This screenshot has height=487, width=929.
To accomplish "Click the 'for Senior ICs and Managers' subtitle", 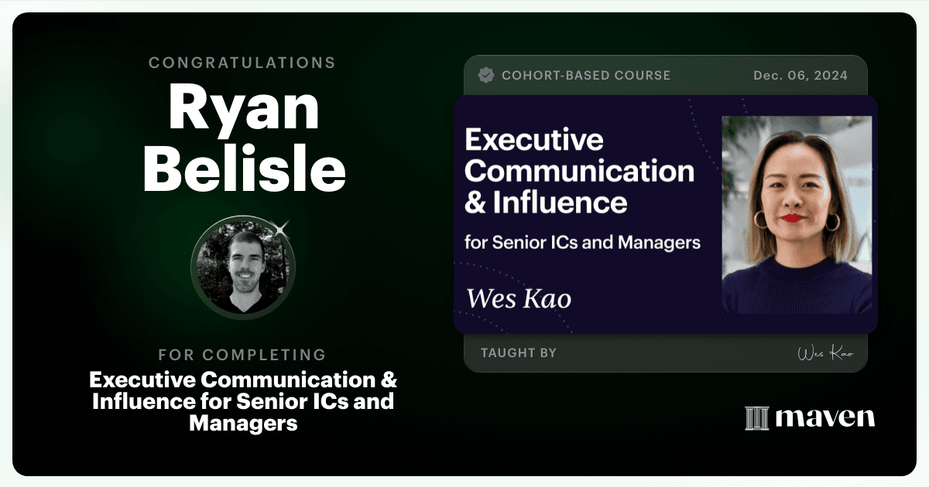I will [582, 243].
